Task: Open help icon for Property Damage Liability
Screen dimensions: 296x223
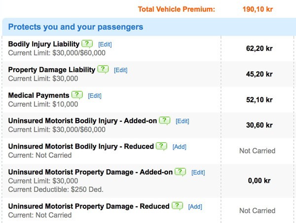Action: (103, 70)
